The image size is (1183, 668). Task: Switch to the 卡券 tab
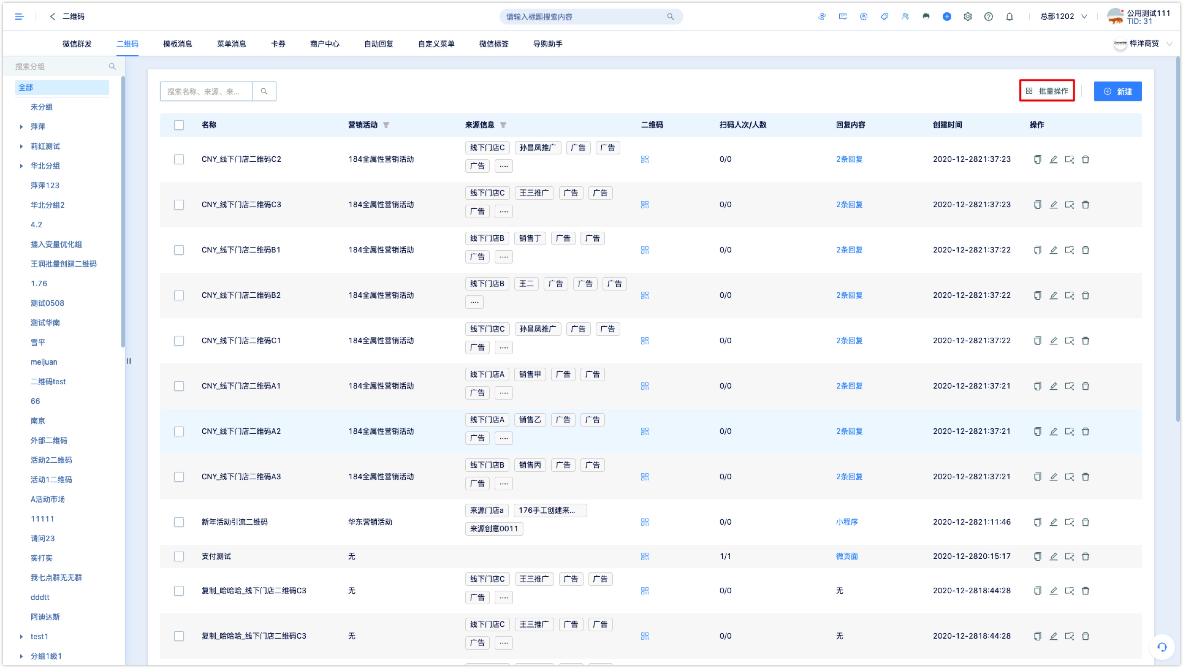click(278, 44)
